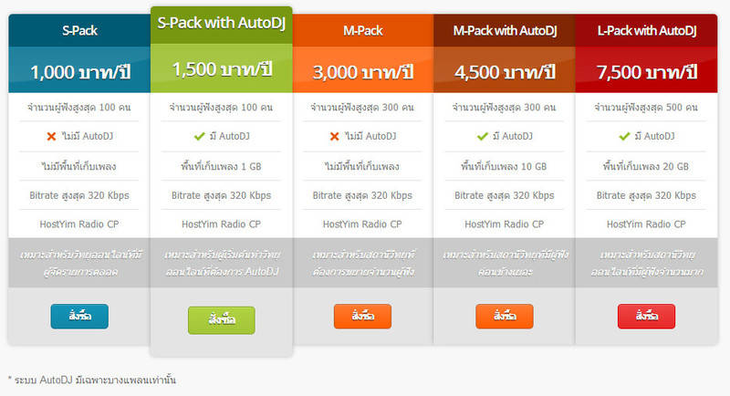Click the order button for M-Pack with AutoDJ
Screen dimensions: 730x396
click(x=505, y=317)
